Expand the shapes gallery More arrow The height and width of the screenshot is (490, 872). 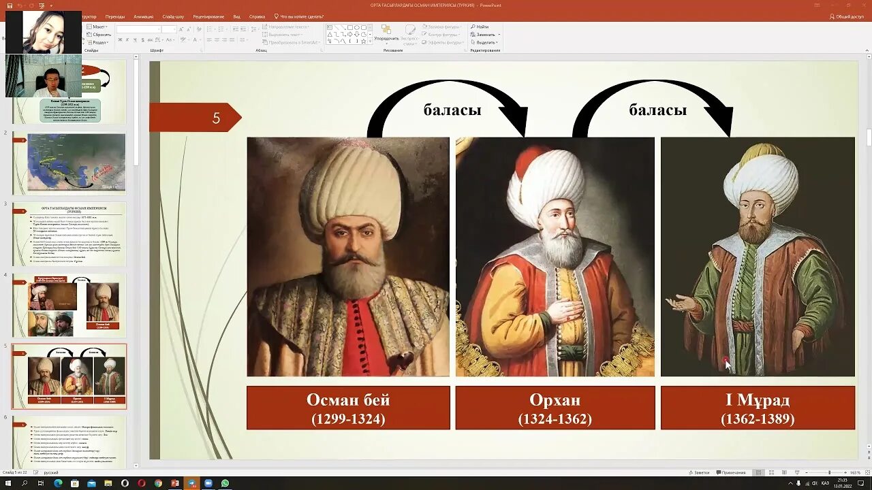[370, 42]
